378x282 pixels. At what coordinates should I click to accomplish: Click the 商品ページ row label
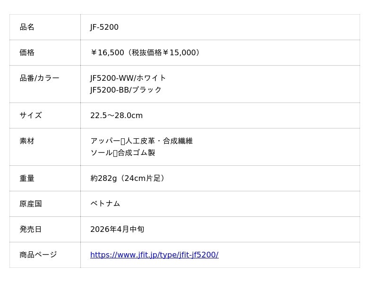tap(38, 255)
